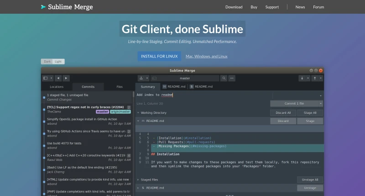Click the origin/master branch label
The image size is (365, 196).
coord(120,112)
